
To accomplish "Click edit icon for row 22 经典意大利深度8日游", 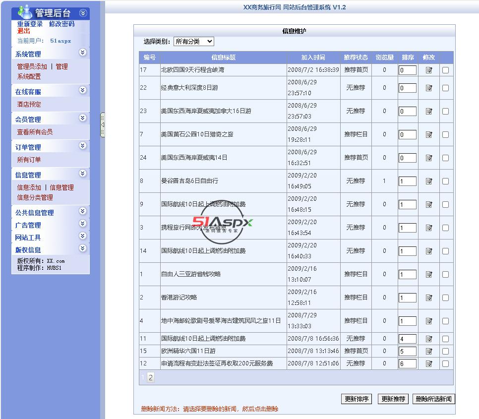I will (429, 88).
